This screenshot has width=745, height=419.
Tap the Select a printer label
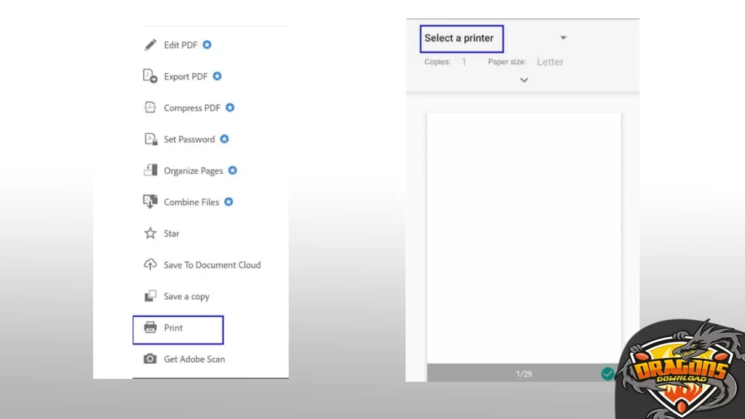(x=459, y=38)
